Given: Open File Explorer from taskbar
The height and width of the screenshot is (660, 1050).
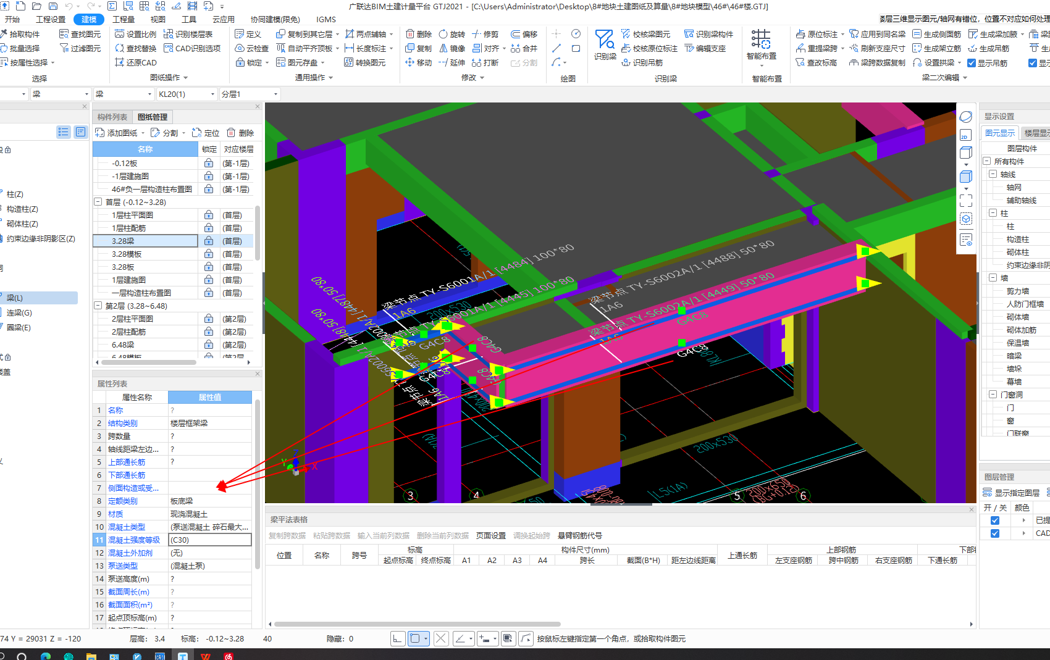Looking at the screenshot, I should [91, 656].
